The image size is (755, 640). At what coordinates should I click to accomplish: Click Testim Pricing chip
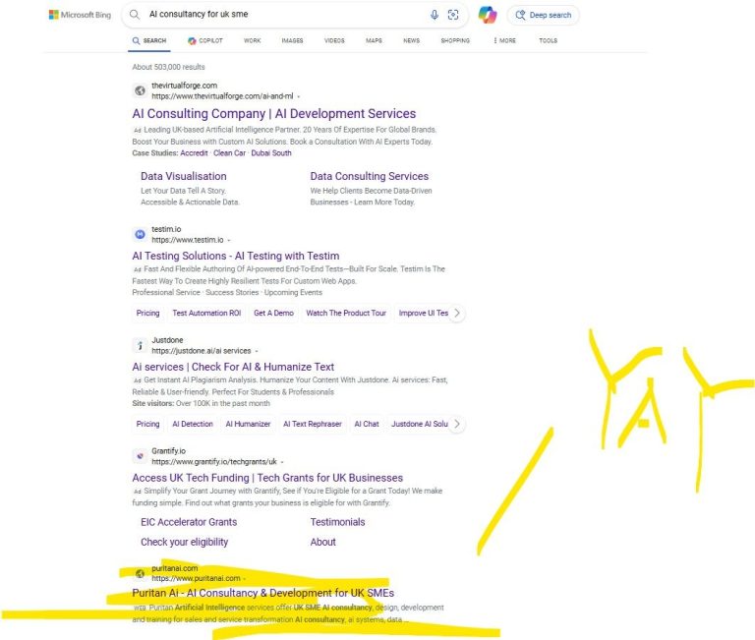[x=147, y=313]
